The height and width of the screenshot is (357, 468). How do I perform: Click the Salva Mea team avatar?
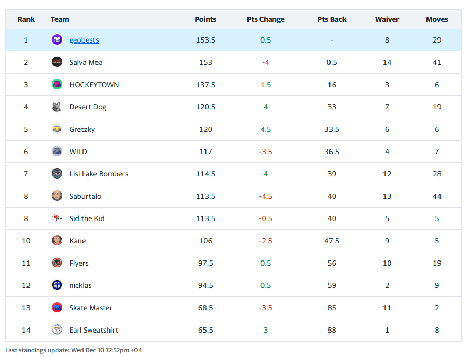(57, 62)
